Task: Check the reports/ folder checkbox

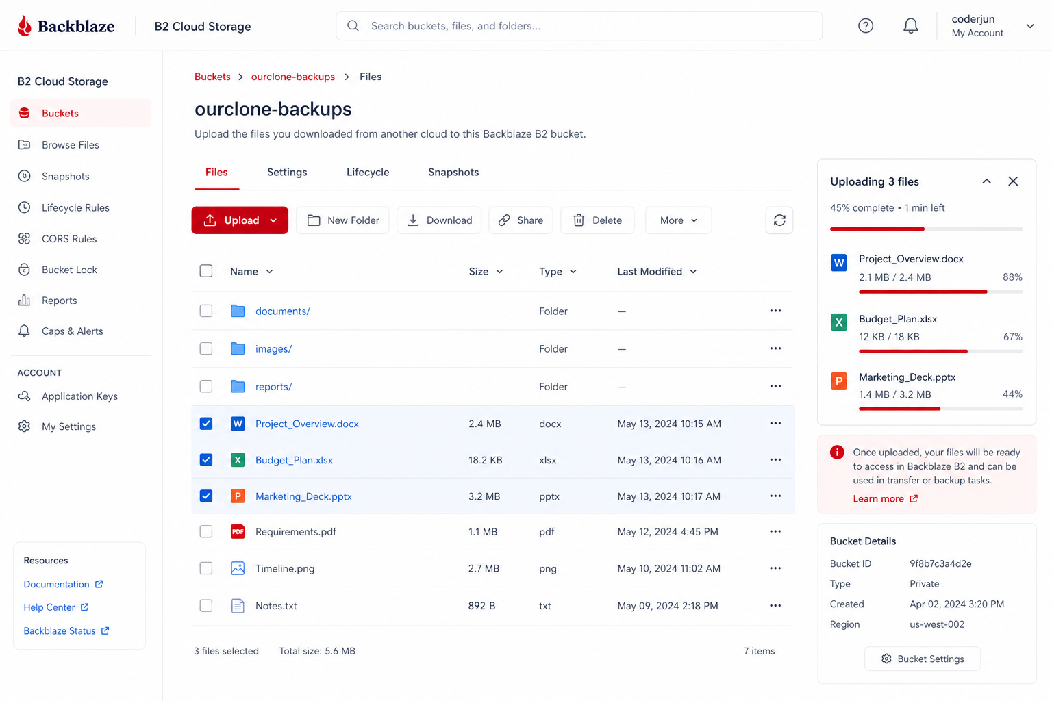Action: coord(206,386)
